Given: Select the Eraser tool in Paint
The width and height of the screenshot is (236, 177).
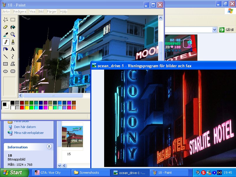Looking at the screenshot, I should point(5,27).
